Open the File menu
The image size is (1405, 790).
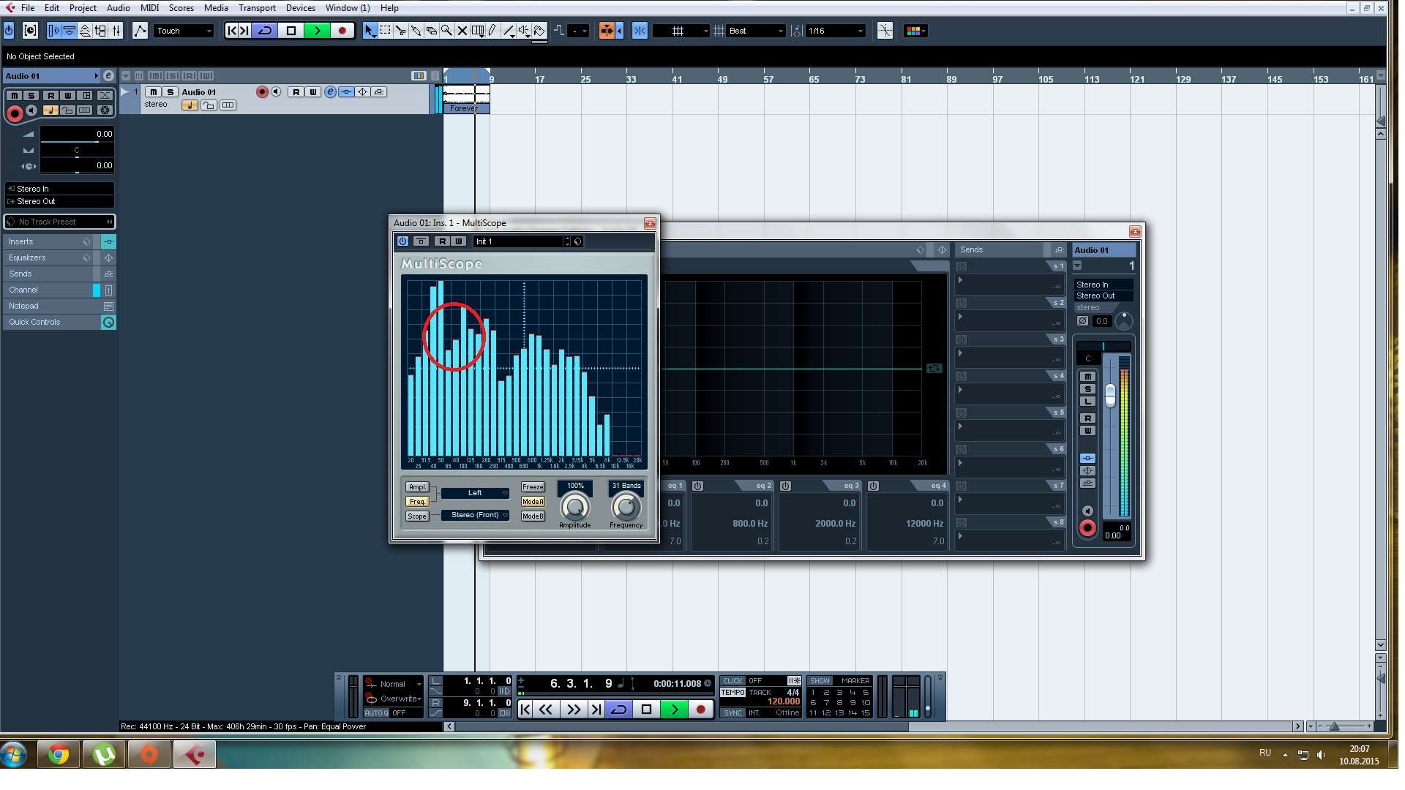[28, 8]
